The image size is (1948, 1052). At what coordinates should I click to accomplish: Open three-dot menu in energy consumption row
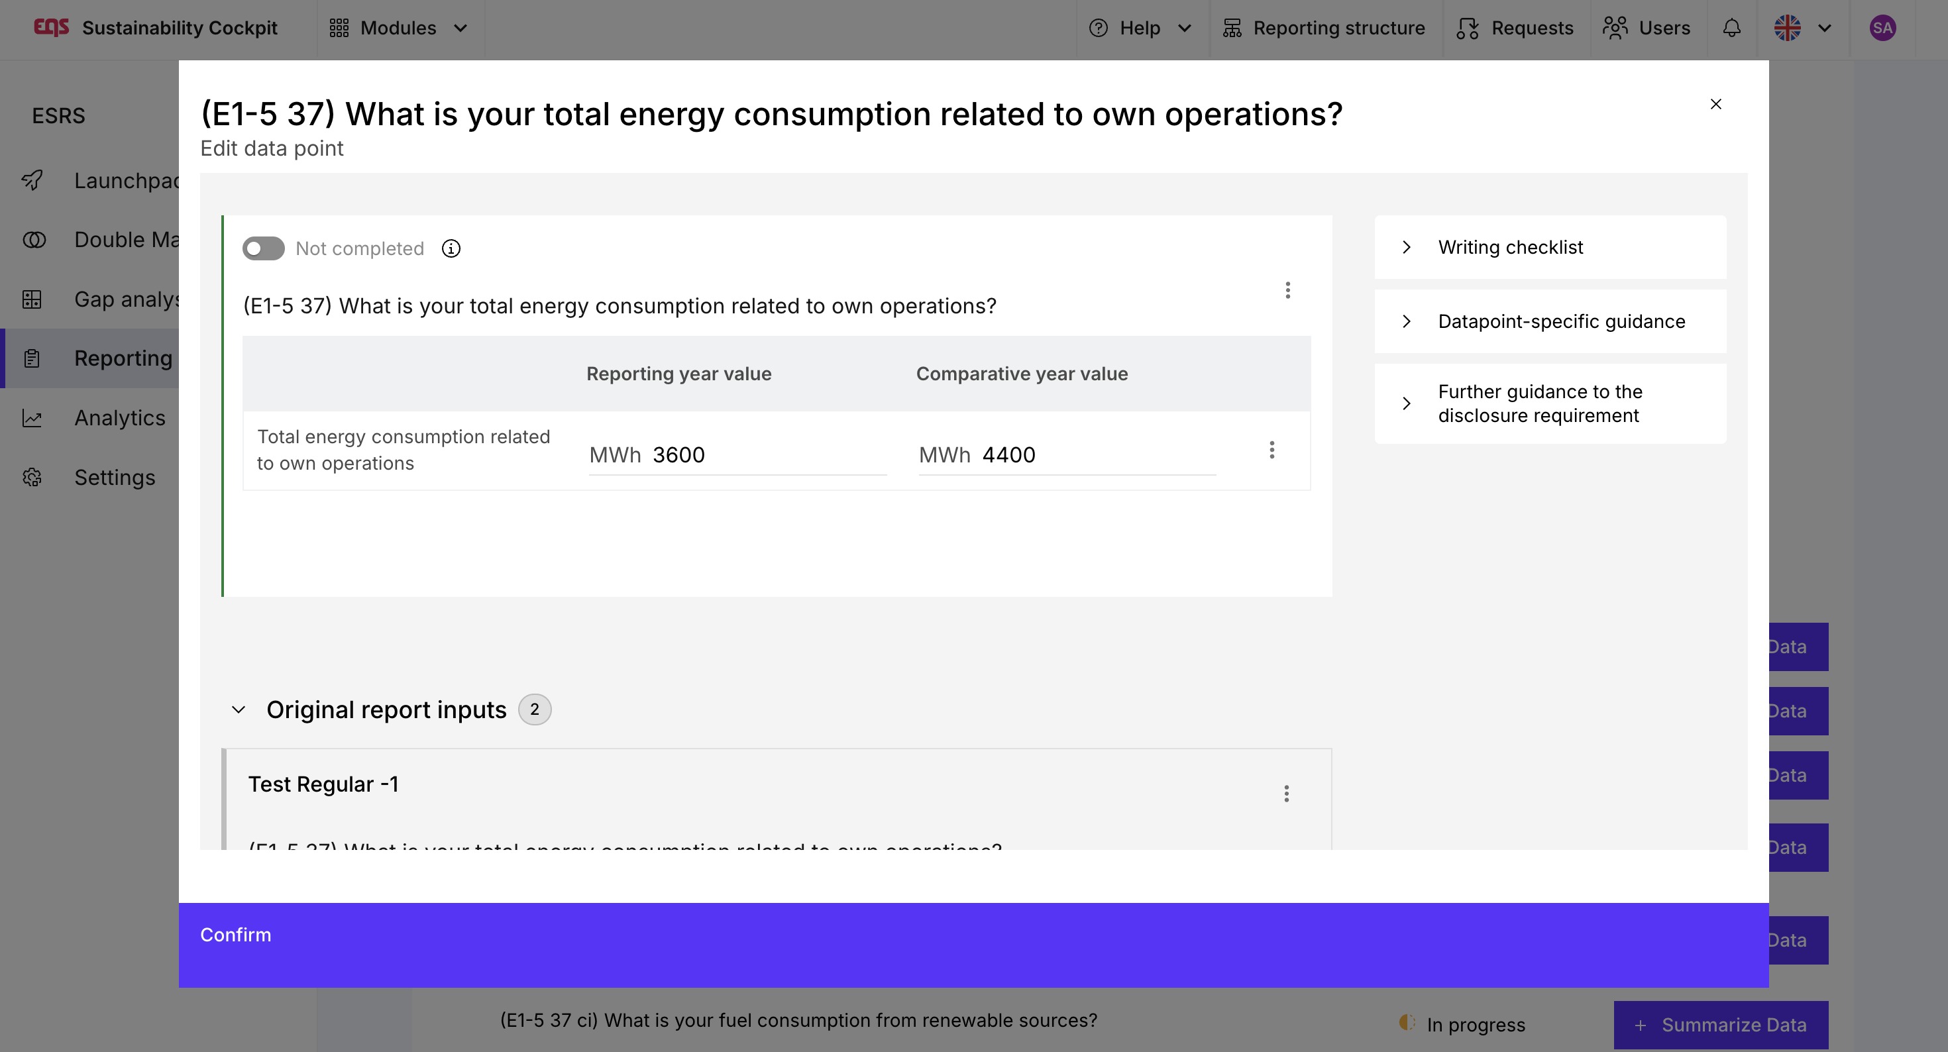pos(1272,450)
